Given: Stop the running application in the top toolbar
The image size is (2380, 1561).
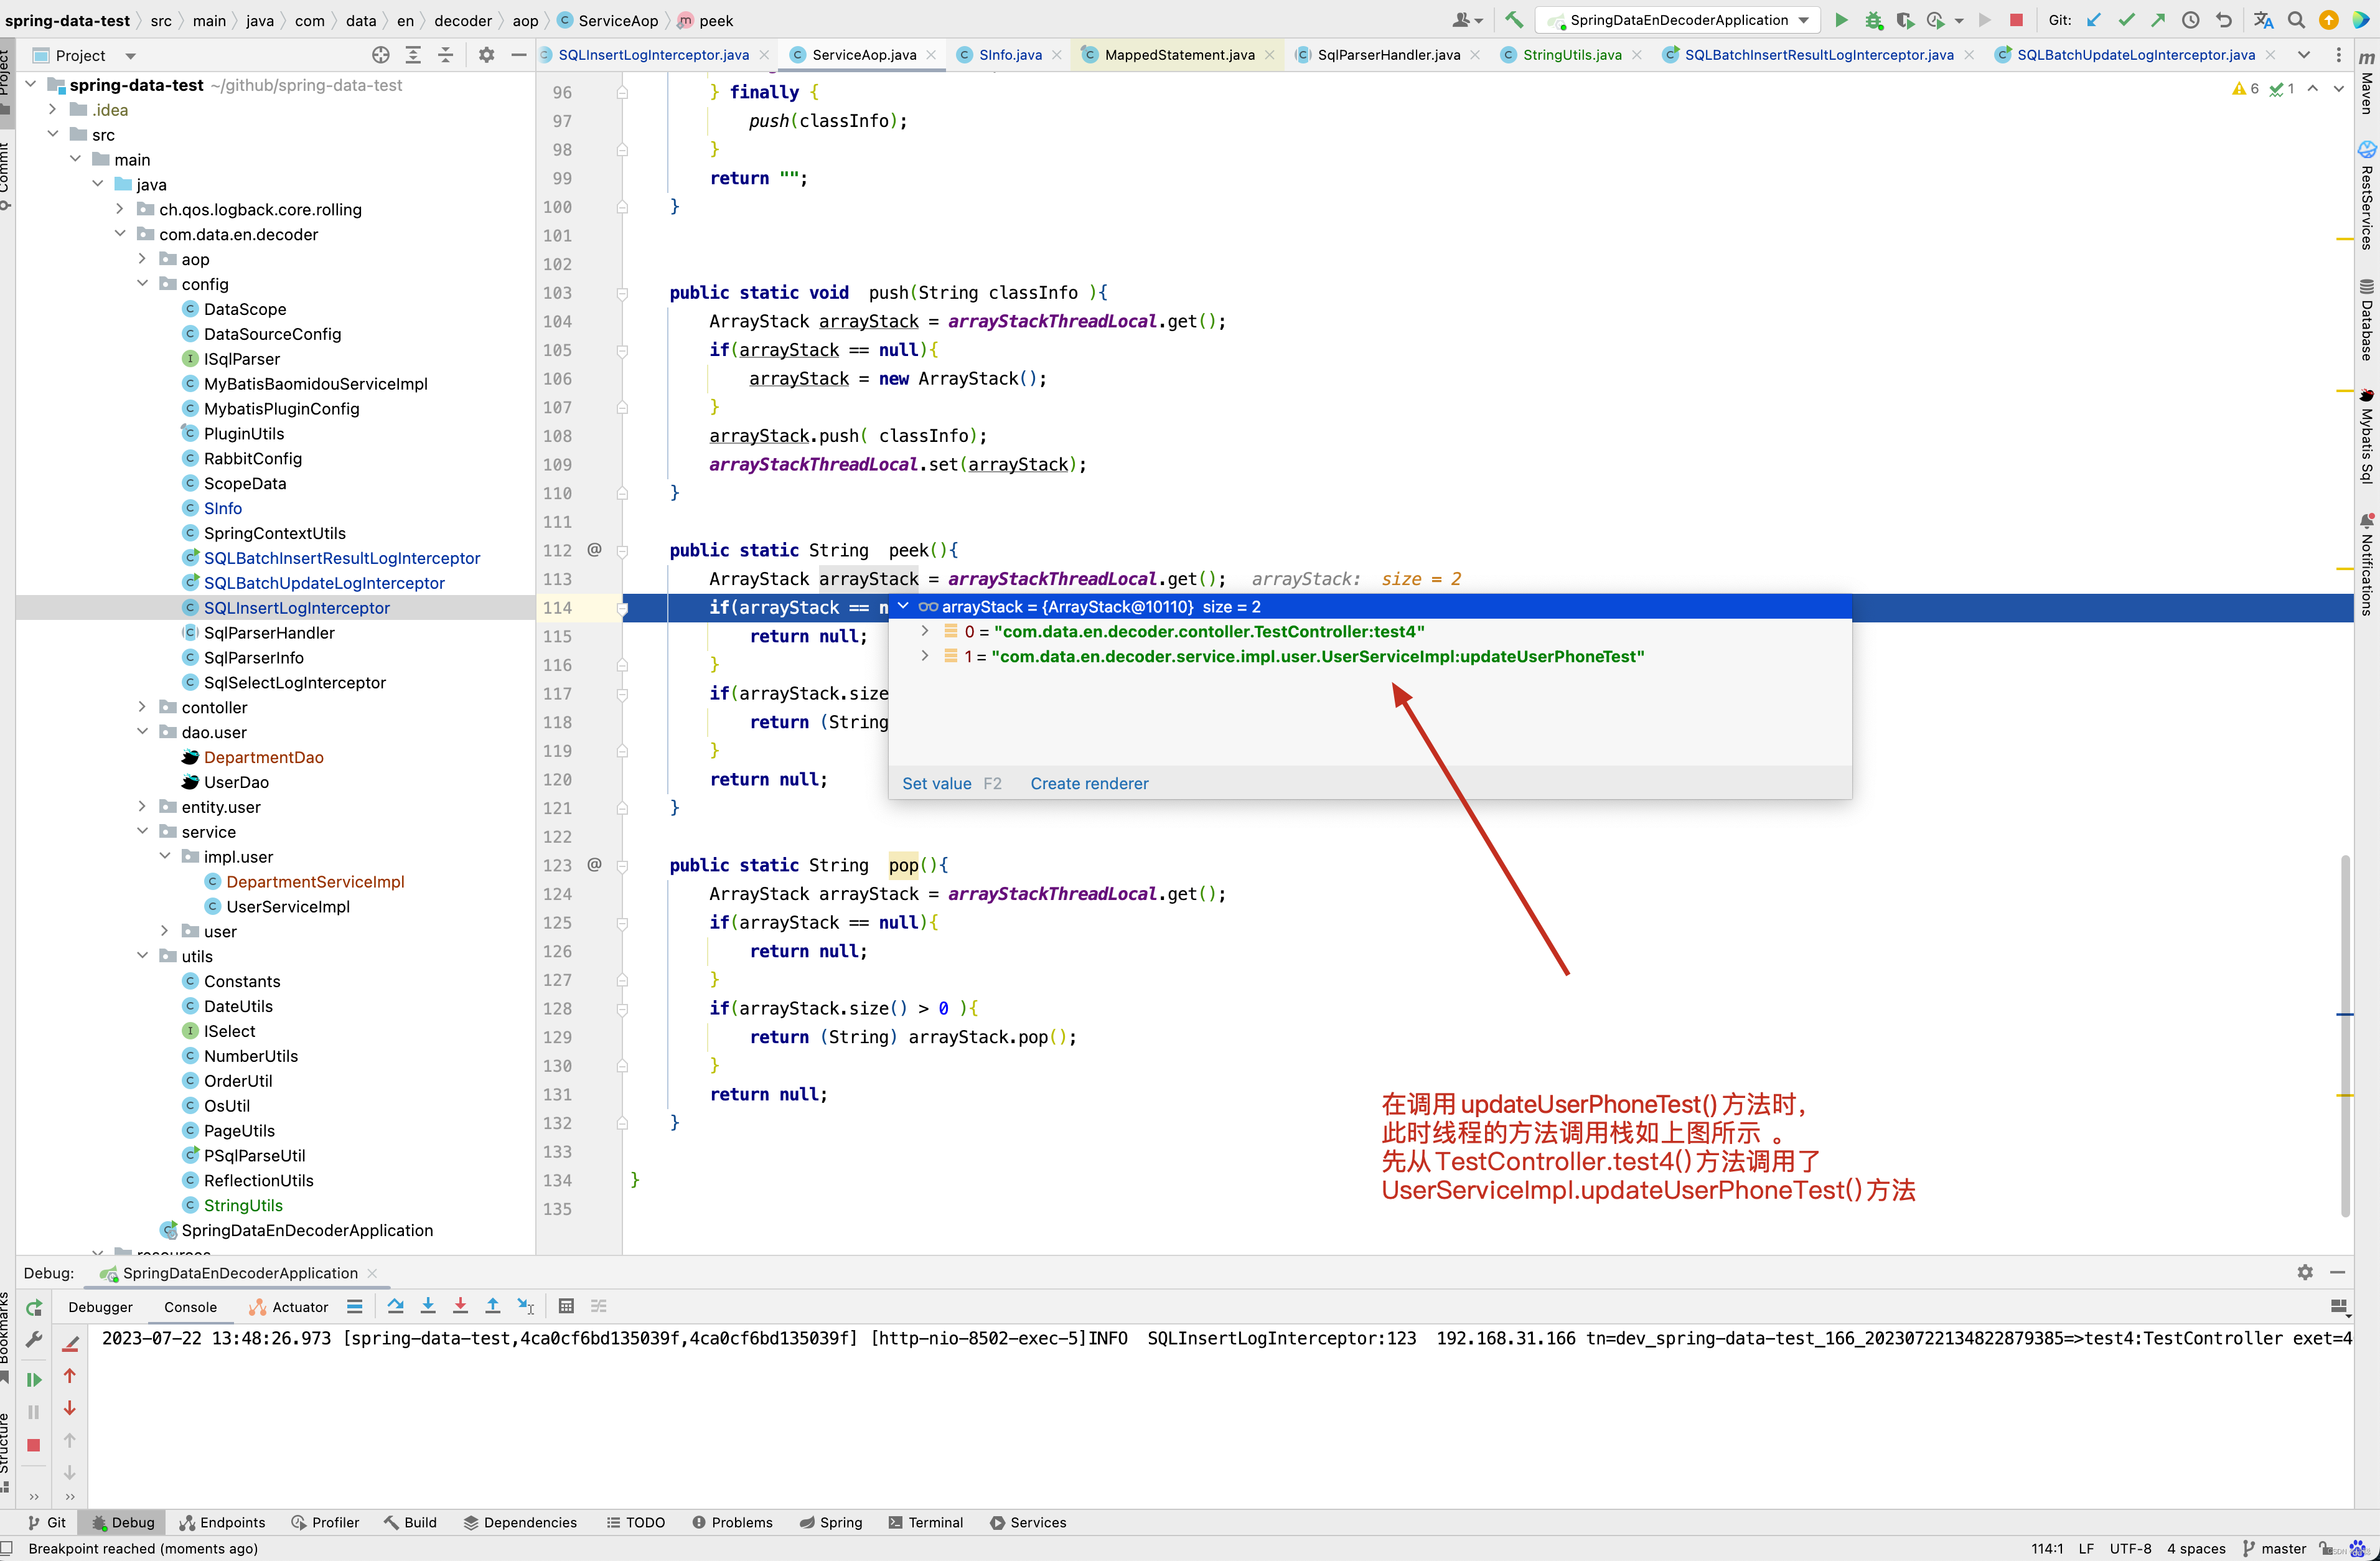Looking at the screenshot, I should (x=2016, y=20).
